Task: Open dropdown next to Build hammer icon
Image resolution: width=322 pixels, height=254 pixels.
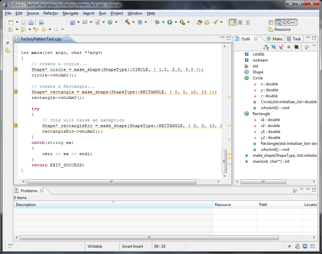Action: (134, 22)
